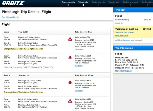Screen dimensions: 153x111
Task: Click Delta logo for flight 824
Action: tap(70, 39)
